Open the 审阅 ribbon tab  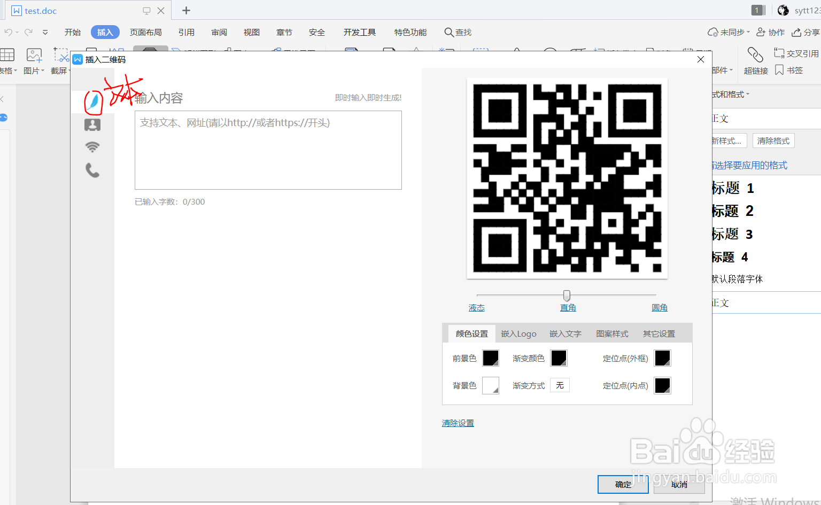pos(219,32)
